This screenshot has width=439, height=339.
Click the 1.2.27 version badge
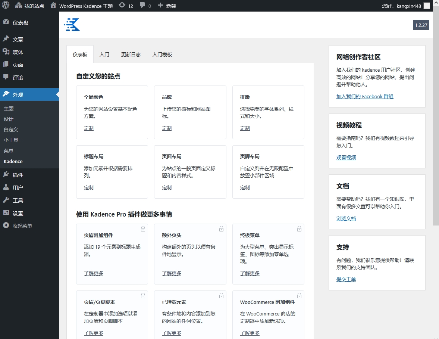[x=421, y=25]
